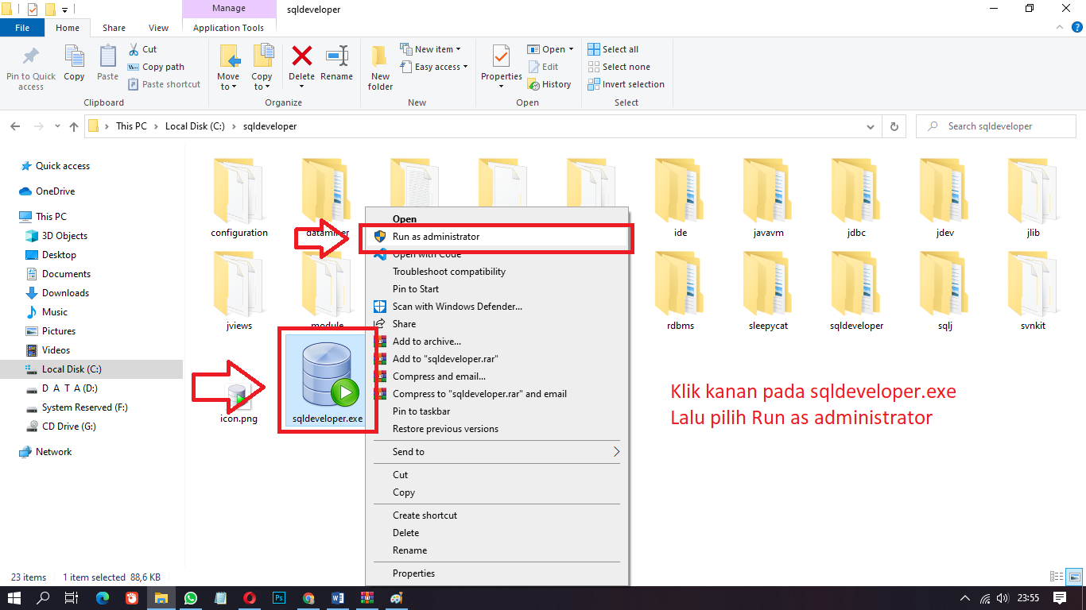The height and width of the screenshot is (610, 1086).
Task: Go back using the Back arrow
Action: [16, 126]
